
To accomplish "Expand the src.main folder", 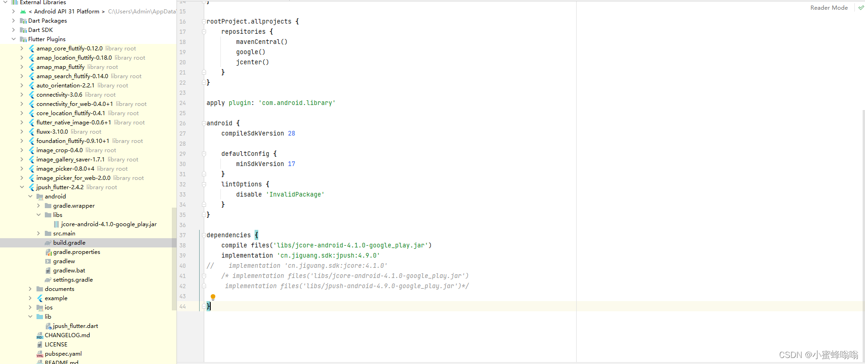I will click(x=38, y=234).
